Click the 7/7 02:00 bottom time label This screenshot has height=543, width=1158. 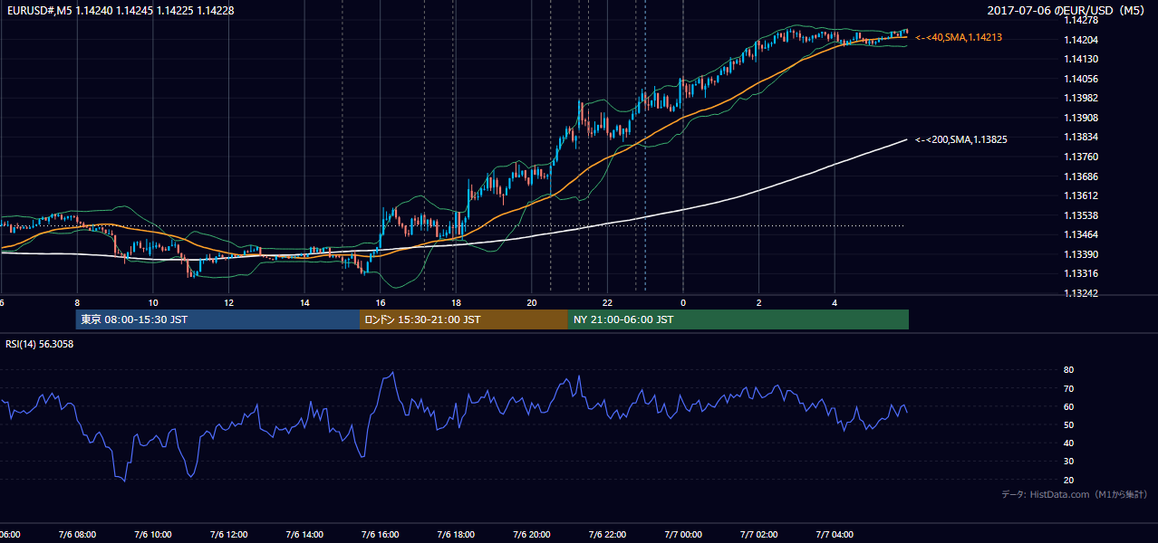758,534
